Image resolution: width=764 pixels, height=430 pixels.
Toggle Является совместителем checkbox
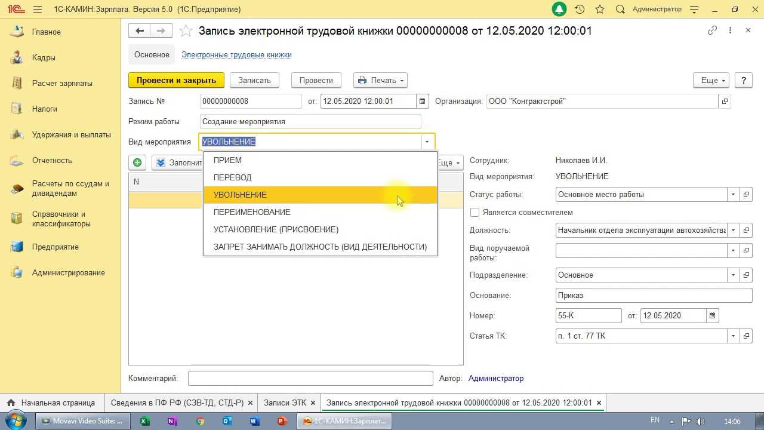(475, 213)
